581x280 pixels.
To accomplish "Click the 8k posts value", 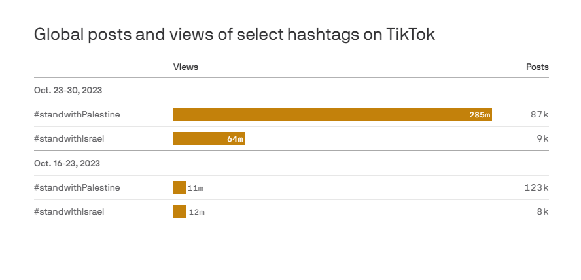I will pyautogui.click(x=542, y=212).
